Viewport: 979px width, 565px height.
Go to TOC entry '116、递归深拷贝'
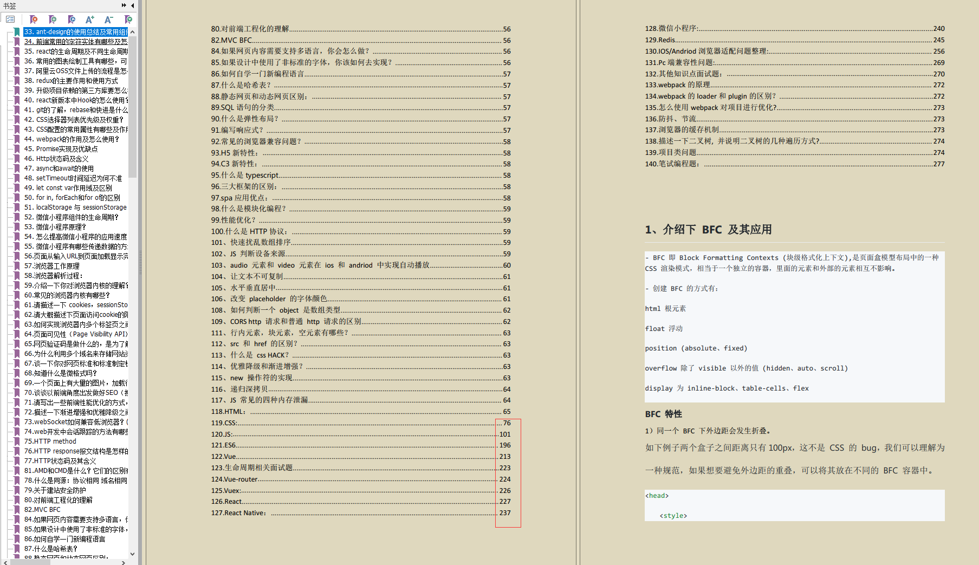pyautogui.click(x=361, y=389)
